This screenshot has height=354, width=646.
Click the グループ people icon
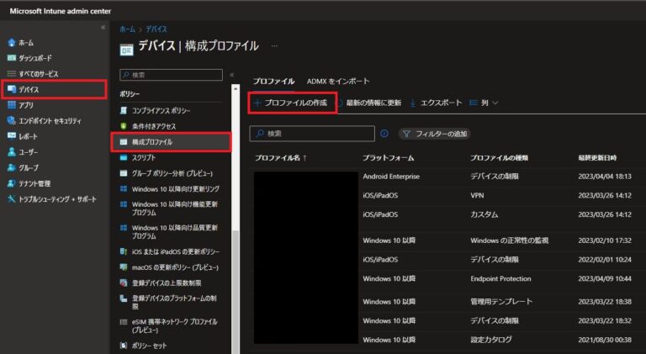pos(12,167)
